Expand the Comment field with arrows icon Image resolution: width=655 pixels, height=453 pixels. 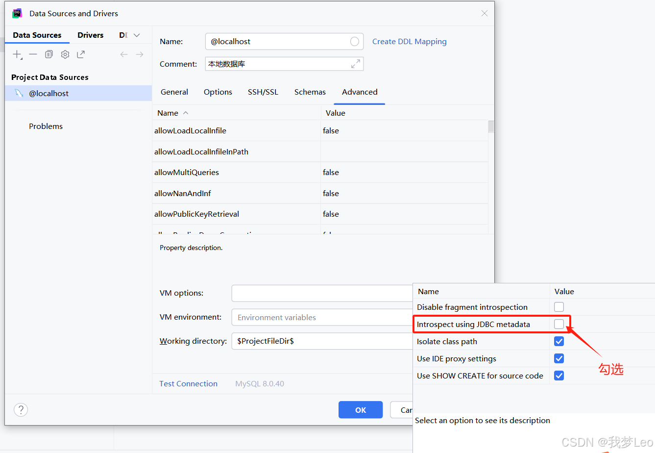click(x=356, y=64)
